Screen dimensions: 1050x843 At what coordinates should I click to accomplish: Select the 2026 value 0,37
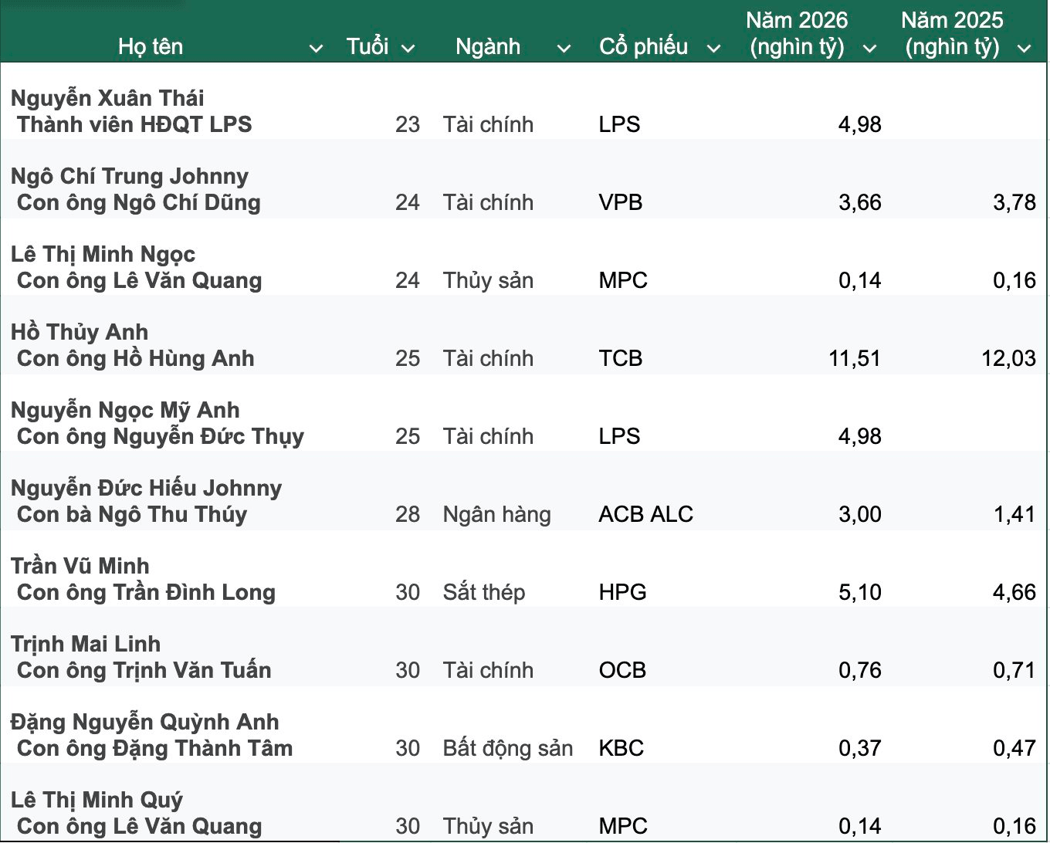860,748
